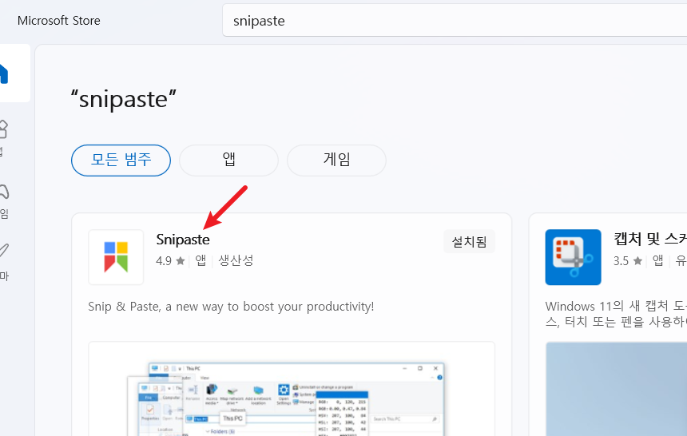Click the Microsoft Store title text
The width and height of the screenshot is (687, 436).
point(58,21)
